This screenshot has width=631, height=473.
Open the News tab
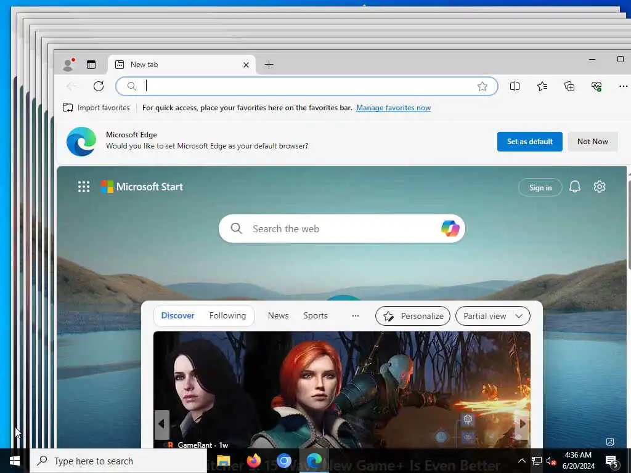[x=278, y=316]
